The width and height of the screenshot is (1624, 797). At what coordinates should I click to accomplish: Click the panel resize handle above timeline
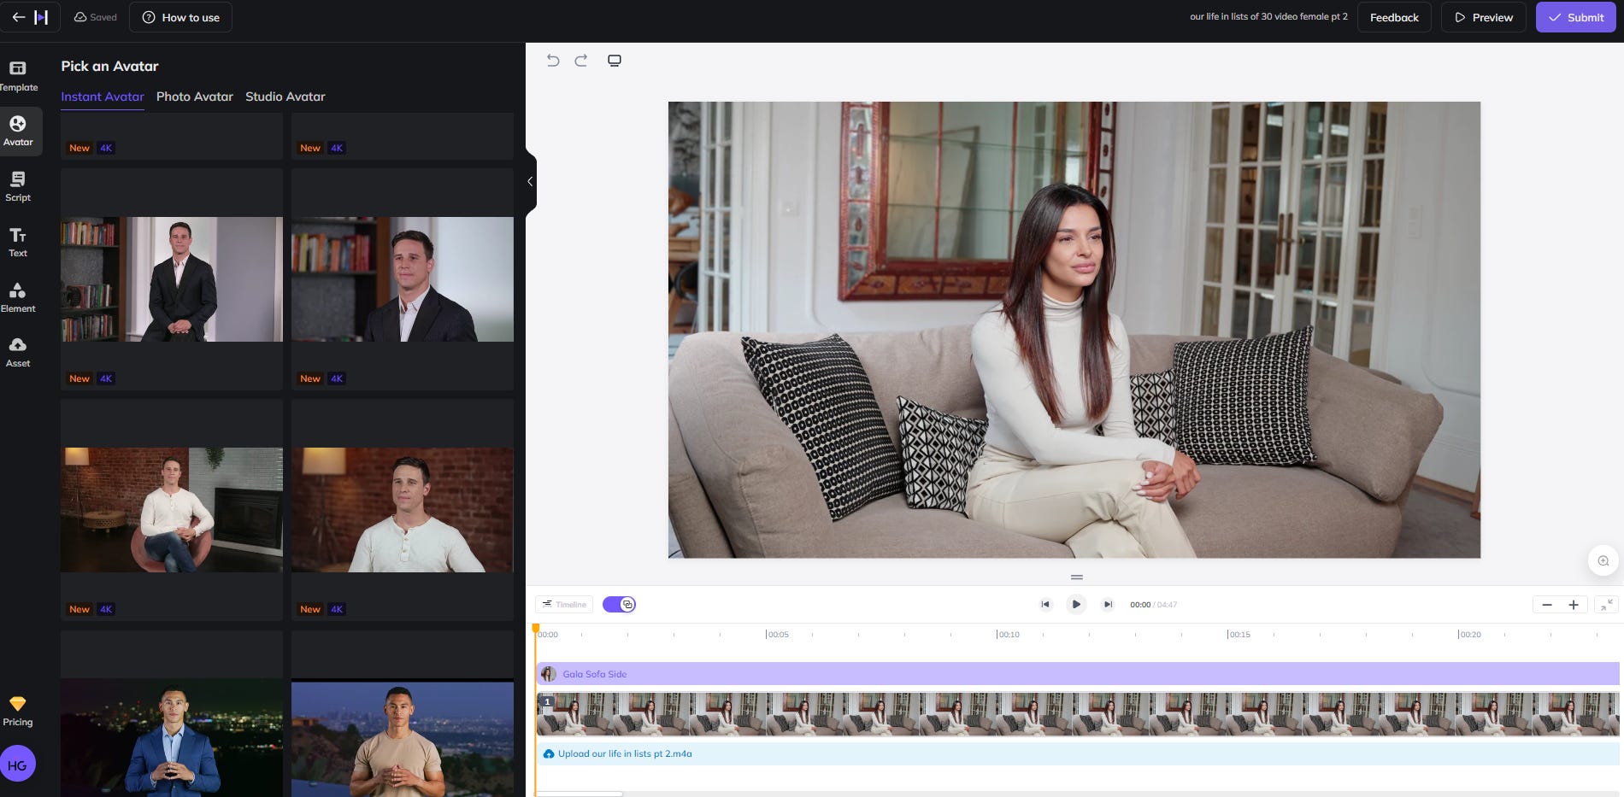[x=1077, y=577]
